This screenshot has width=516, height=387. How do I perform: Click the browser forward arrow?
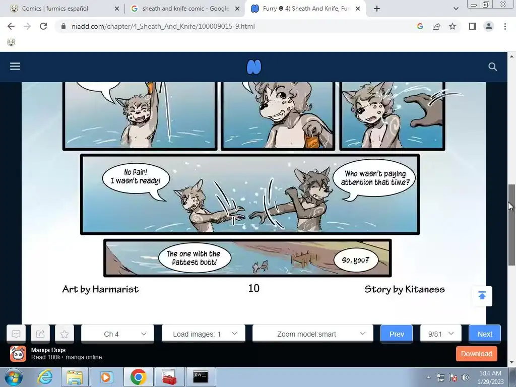[x=27, y=26]
